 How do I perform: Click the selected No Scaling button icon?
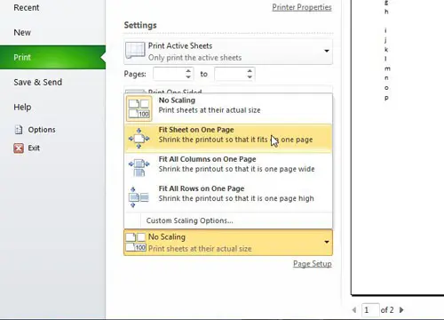click(x=136, y=242)
